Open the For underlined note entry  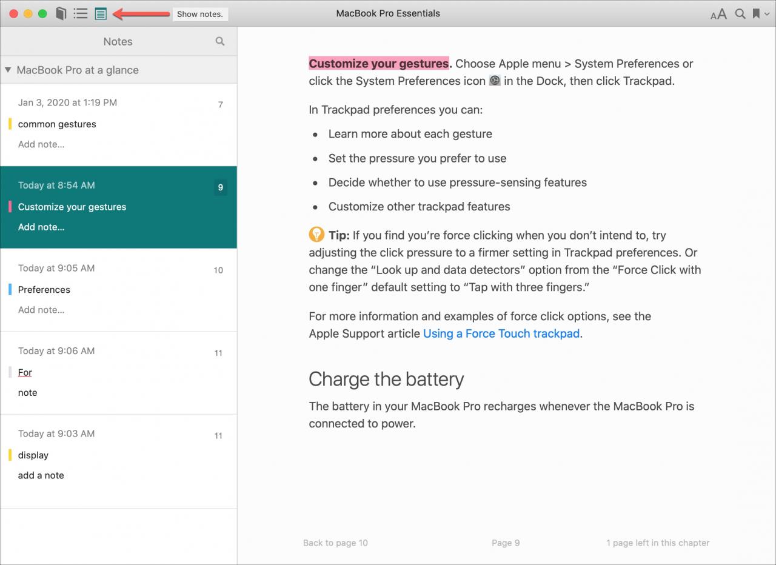point(25,372)
